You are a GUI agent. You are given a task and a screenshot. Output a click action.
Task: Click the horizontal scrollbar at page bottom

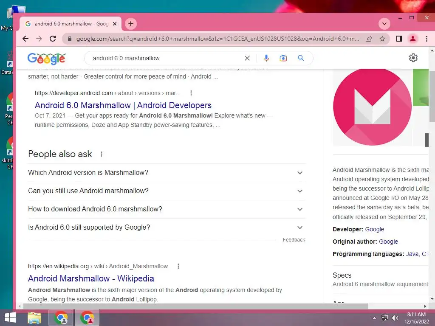195,306
